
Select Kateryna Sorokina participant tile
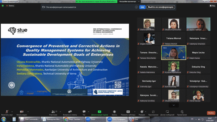coord(149,95)
